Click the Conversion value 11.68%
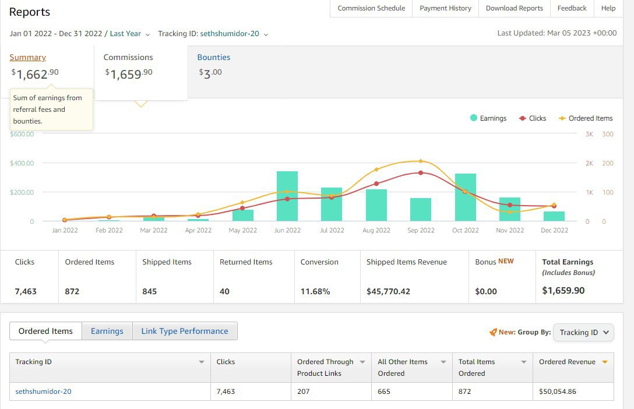Viewport: 634px width, 409px height. click(315, 291)
